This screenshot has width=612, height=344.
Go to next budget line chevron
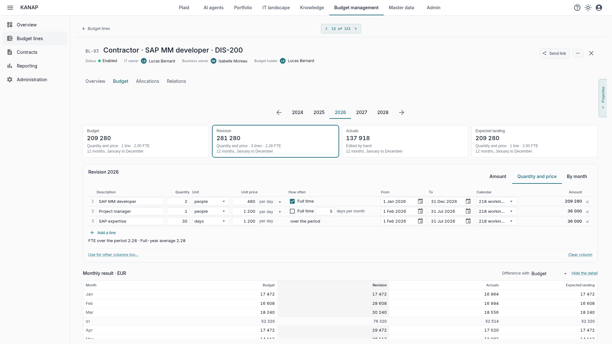click(356, 29)
